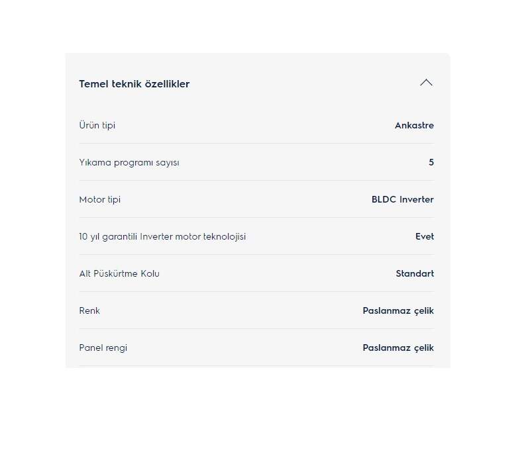The height and width of the screenshot is (464, 530).
Task: Select the Alt Püskürtme Kolu label
Action: 119,273
